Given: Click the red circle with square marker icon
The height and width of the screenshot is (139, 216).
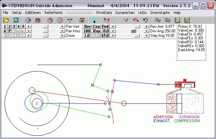Looking at the screenshot, I should click(50, 20).
